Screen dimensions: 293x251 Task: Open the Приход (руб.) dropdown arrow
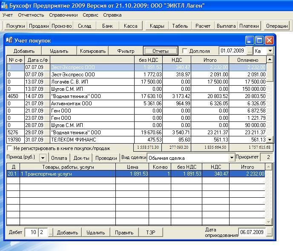point(43,158)
